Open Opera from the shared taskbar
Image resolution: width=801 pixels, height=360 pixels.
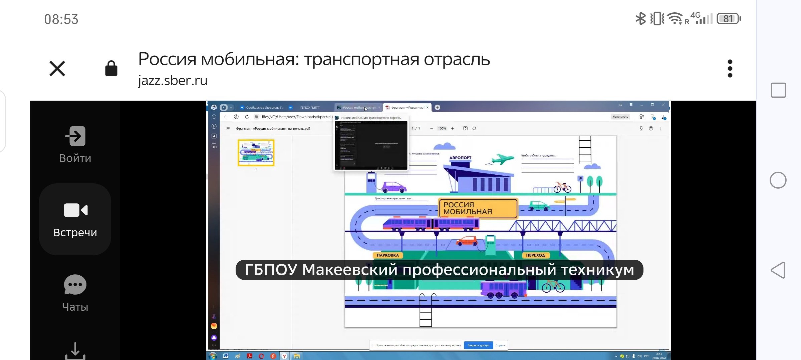coord(261,356)
